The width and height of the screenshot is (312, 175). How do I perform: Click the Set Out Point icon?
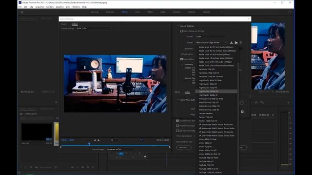coord(98,140)
